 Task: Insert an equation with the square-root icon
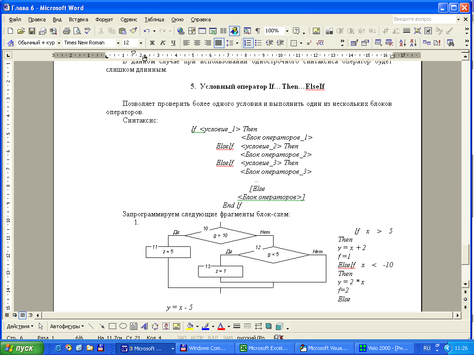pyautogui.click(x=319, y=43)
